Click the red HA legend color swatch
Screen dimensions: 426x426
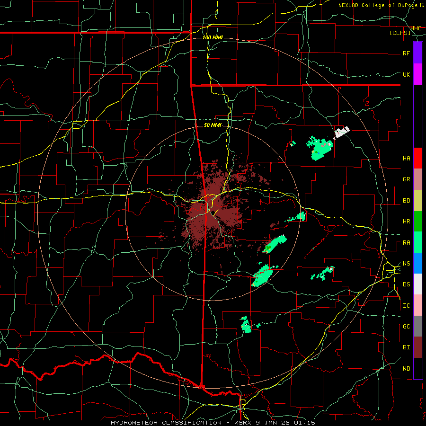point(418,158)
